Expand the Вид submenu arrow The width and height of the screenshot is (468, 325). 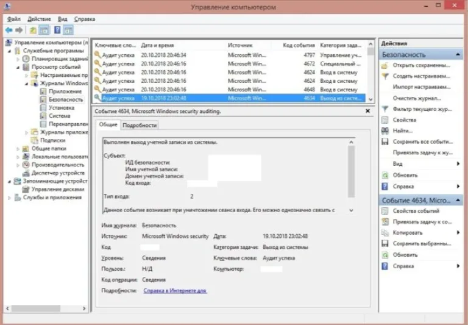[458, 163]
